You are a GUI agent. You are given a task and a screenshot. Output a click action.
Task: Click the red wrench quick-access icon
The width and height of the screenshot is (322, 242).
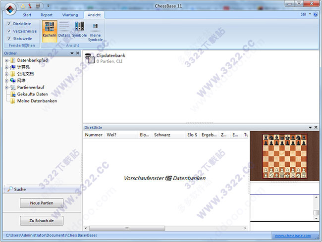tap(30, 6)
